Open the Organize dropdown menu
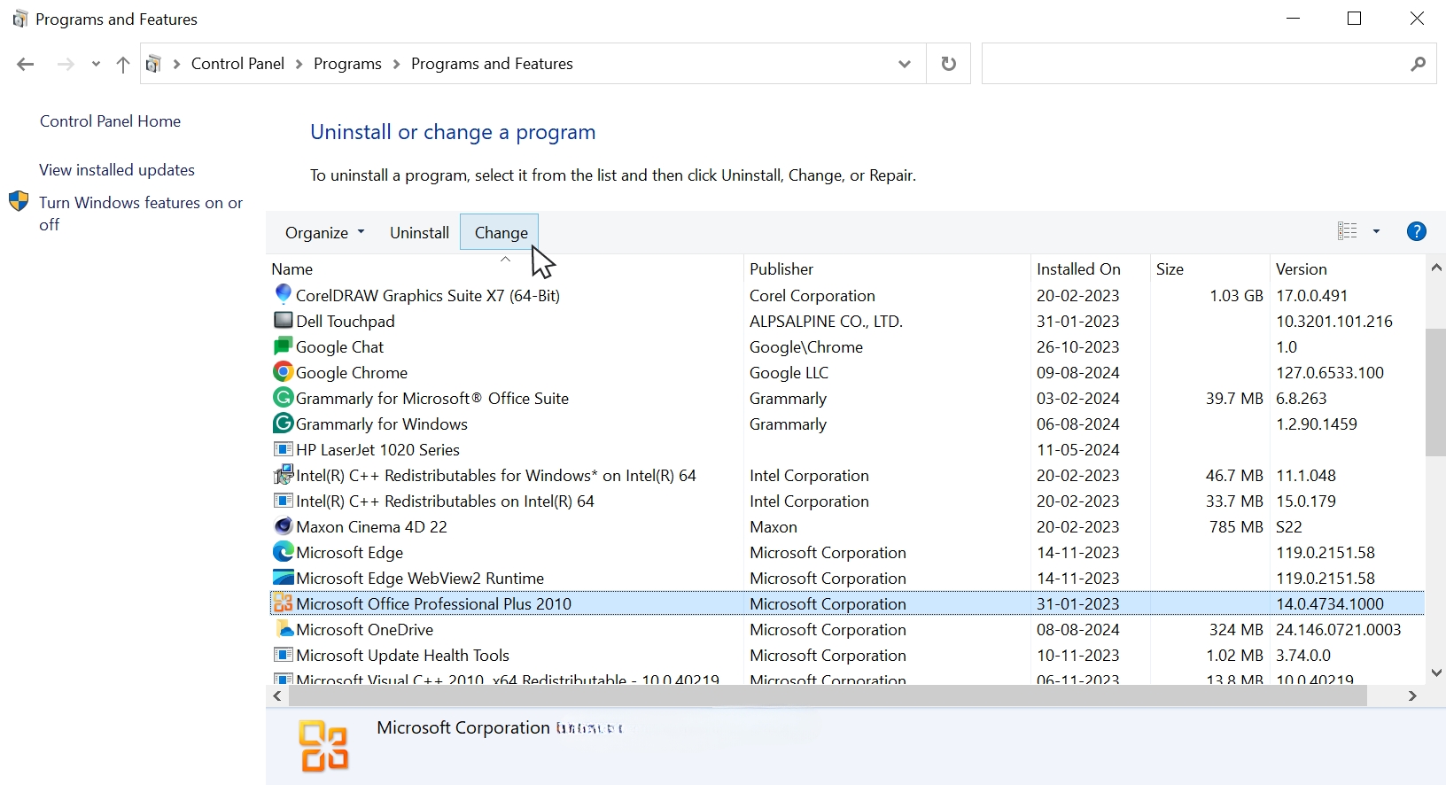This screenshot has width=1446, height=785. (324, 232)
